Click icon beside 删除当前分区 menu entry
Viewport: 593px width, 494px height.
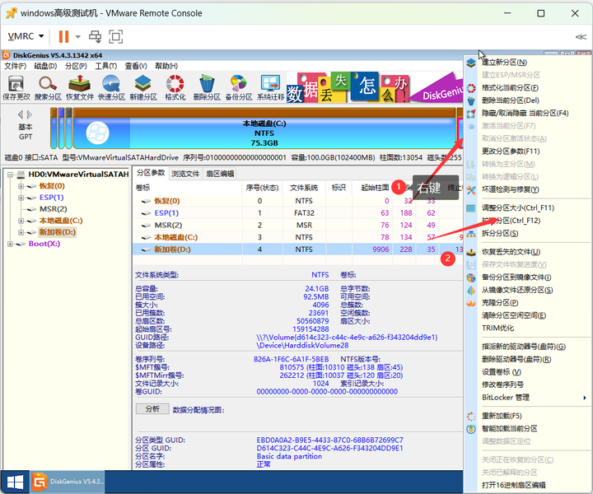coord(471,101)
